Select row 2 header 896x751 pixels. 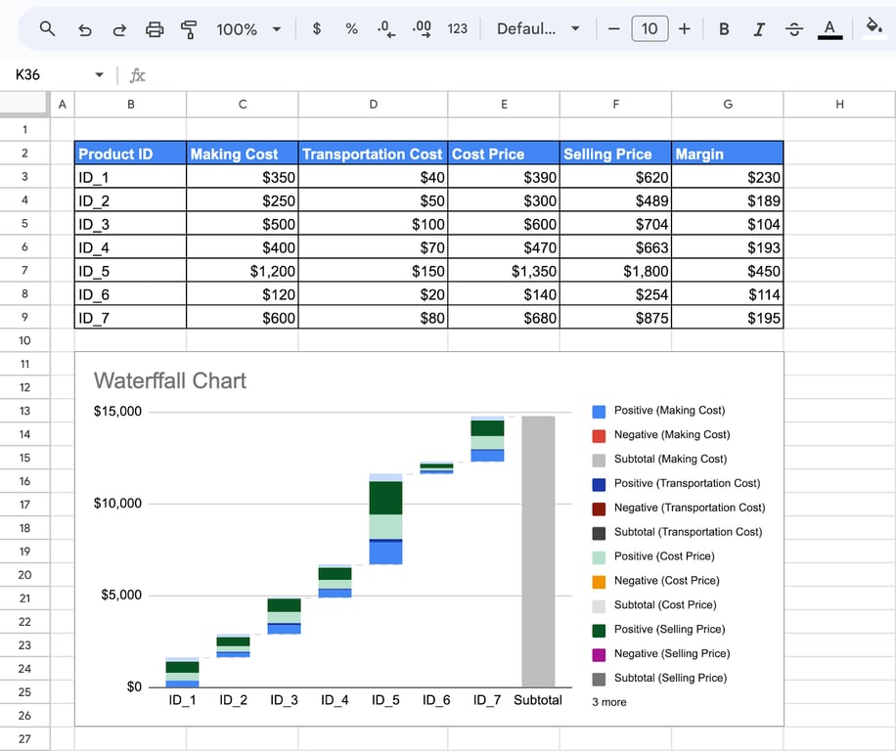point(24,154)
